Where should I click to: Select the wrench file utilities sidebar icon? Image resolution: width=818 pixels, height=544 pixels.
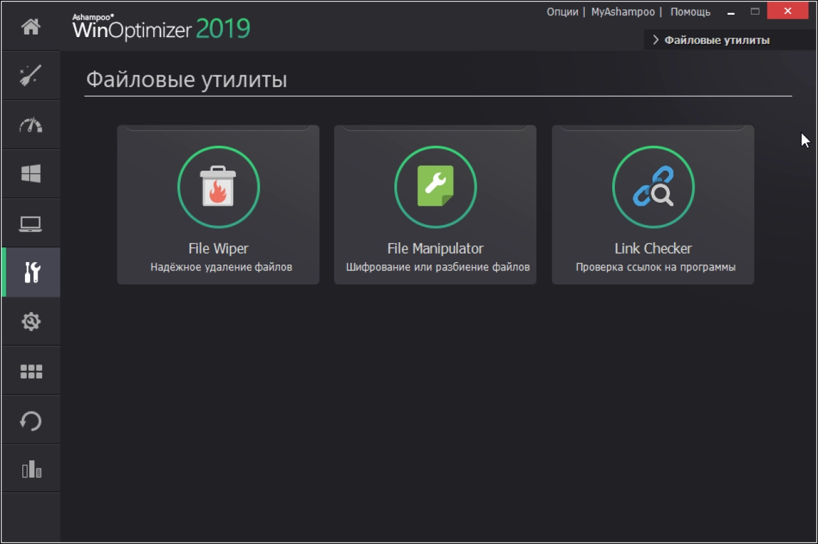[31, 272]
